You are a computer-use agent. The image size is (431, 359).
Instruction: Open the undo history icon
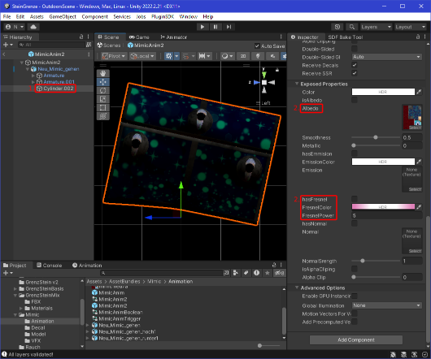pyautogui.click(x=337, y=27)
